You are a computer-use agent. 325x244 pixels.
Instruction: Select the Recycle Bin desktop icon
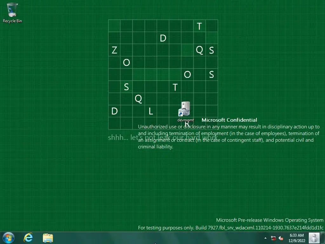pyautogui.click(x=12, y=13)
